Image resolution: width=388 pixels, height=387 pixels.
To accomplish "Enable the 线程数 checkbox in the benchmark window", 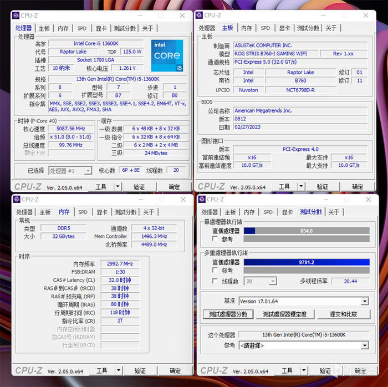I will 215,281.
